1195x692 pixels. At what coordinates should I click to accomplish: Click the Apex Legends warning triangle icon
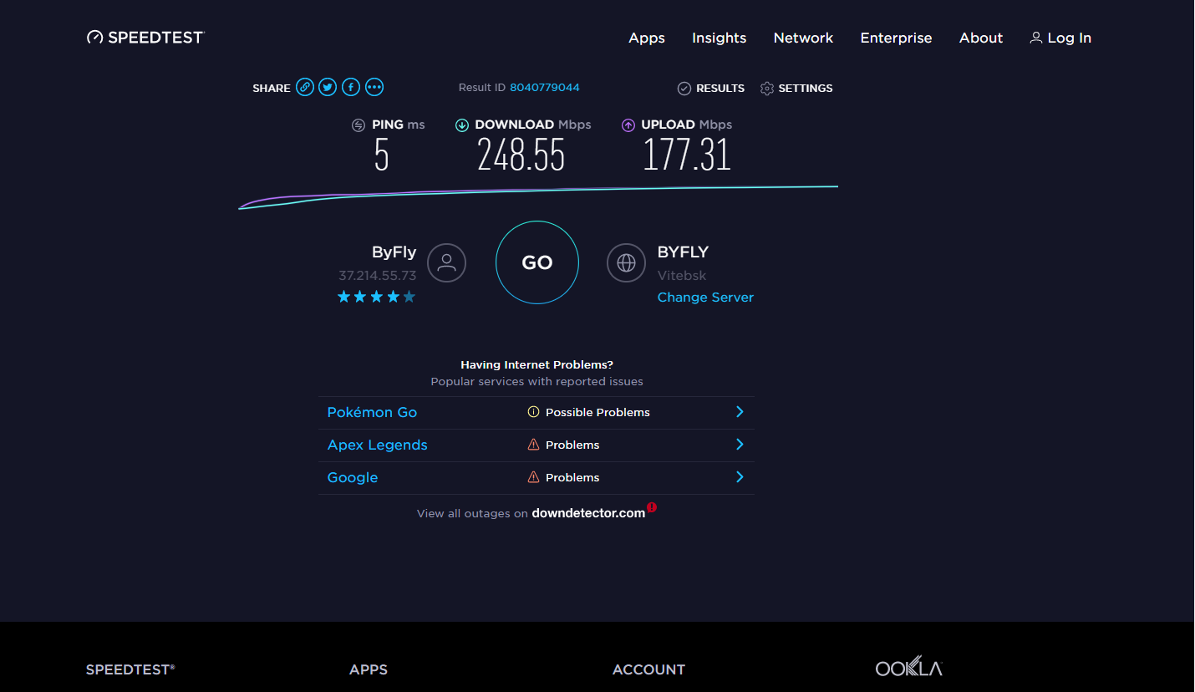pyautogui.click(x=533, y=445)
